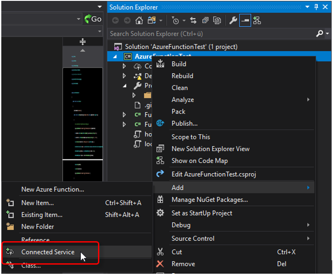Toggle the Preview Selected Items button
Screen dimensions: 333x275
[245, 20]
